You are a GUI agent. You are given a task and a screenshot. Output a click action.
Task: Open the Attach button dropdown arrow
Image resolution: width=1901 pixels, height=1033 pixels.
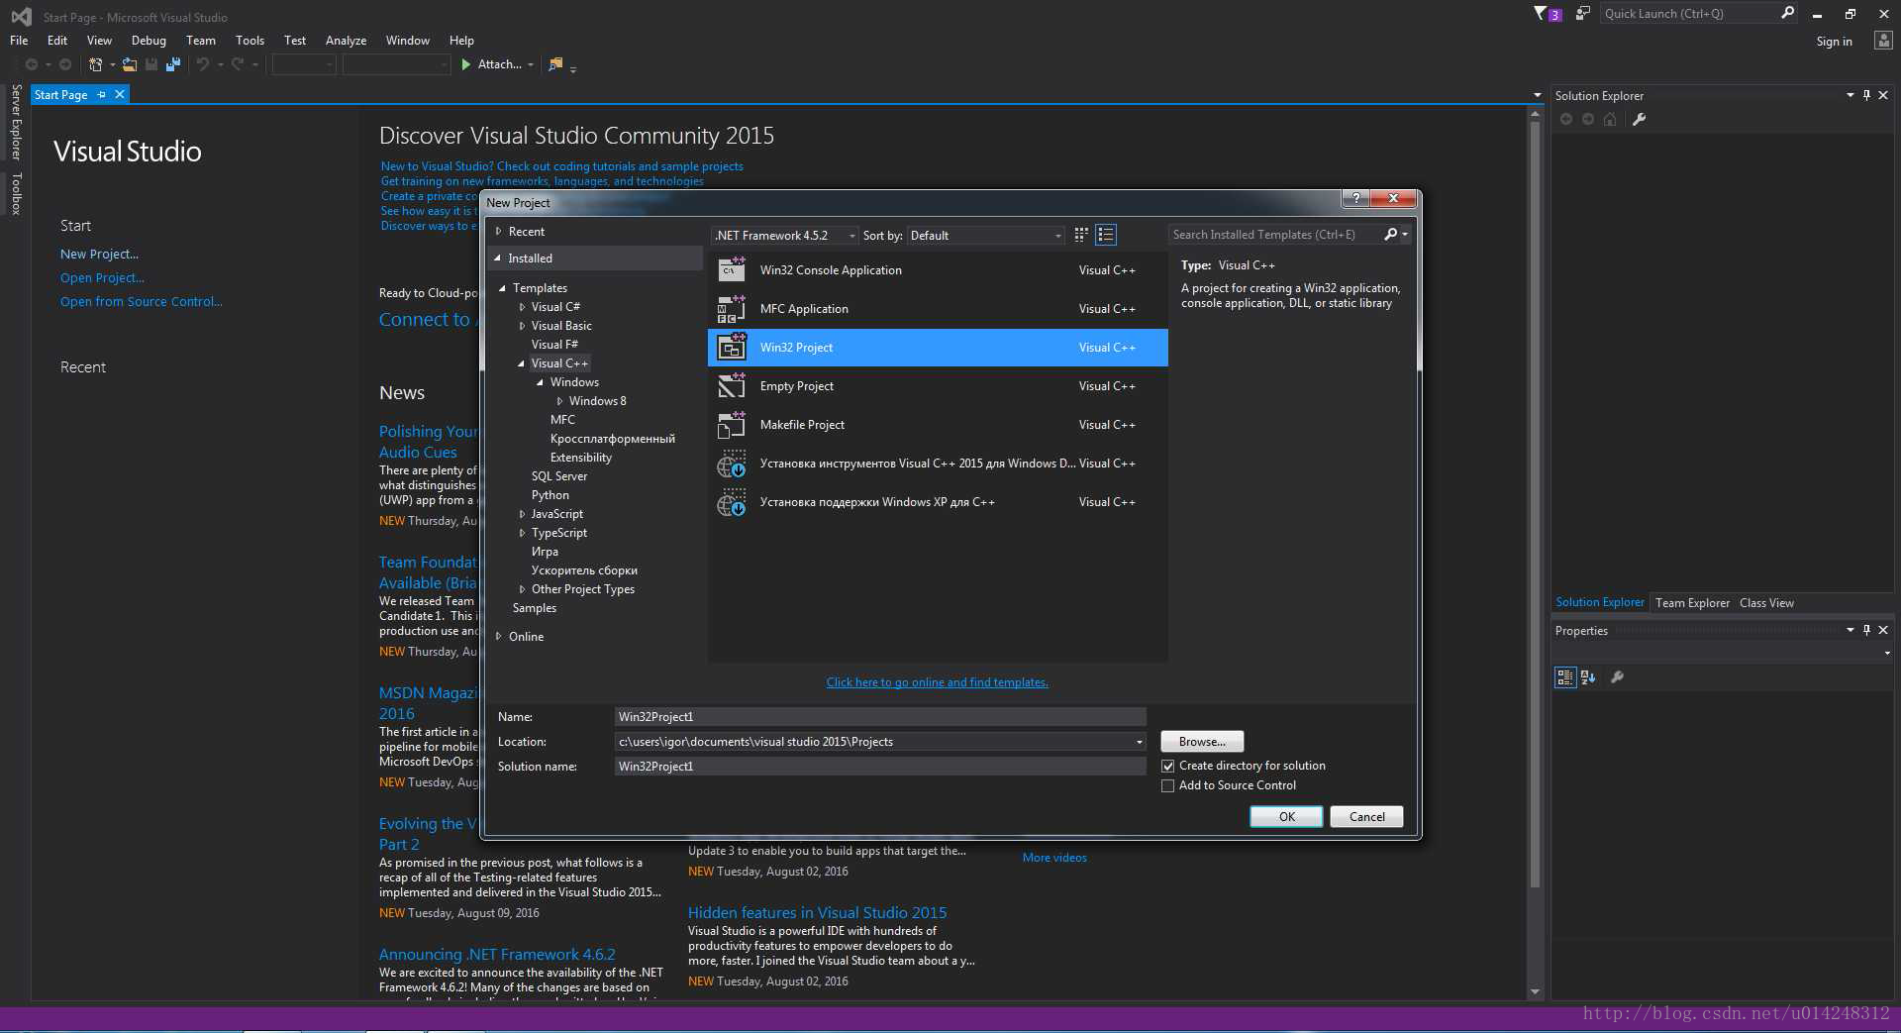[531, 65]
